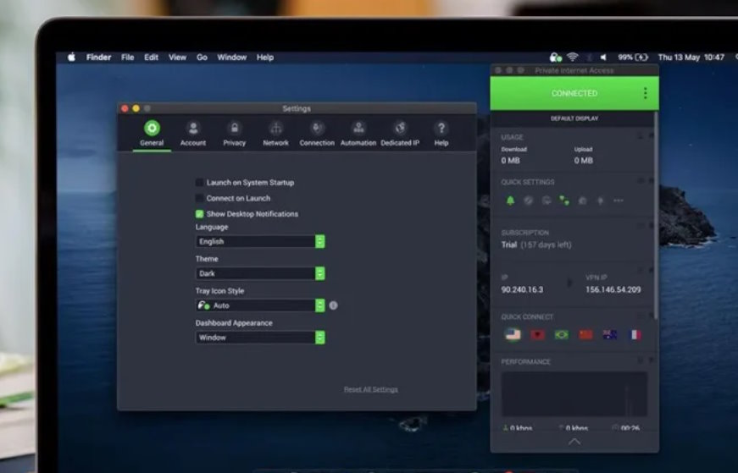Switch to the Privacy settings tab
This screenshot has height=473, width=738.
(235, 134)
